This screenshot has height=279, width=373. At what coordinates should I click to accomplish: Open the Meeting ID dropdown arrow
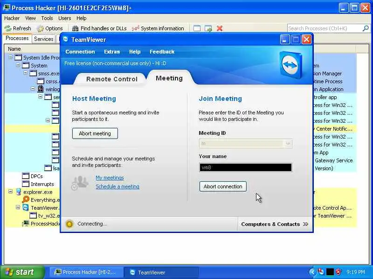(288, 144)
